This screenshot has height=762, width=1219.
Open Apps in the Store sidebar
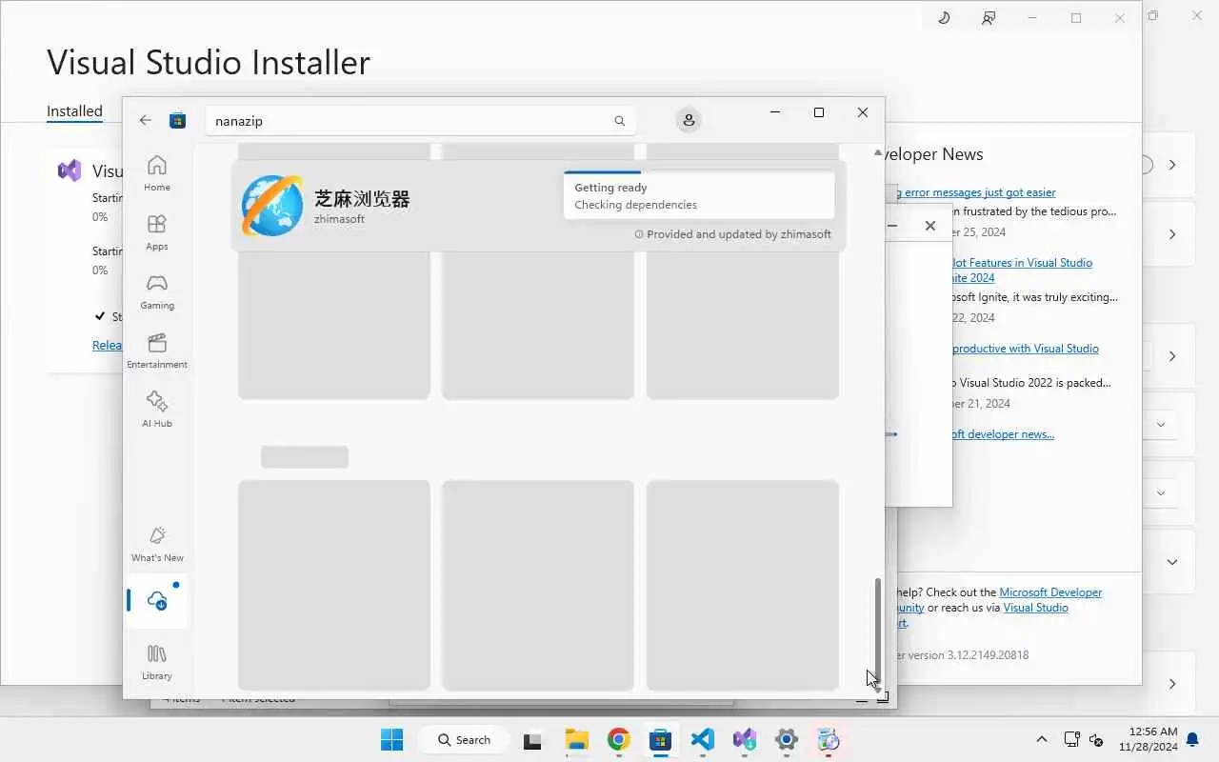pos(157,232)
